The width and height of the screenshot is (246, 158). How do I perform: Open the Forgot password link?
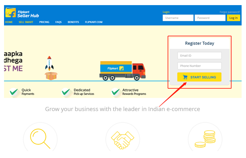tap(230, 12)
